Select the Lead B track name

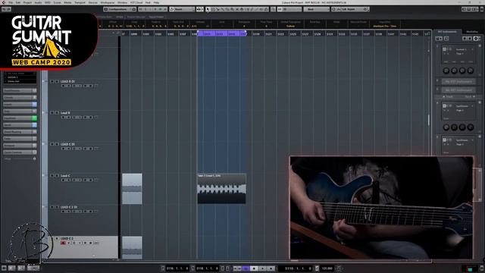tap(65, 113)
